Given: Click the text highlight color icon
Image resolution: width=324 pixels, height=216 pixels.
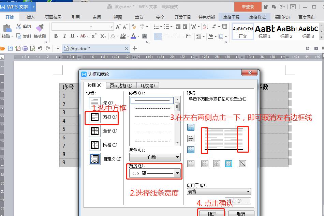Looking at the screenshot, I should pyautogui.click(x=123, y=36).
